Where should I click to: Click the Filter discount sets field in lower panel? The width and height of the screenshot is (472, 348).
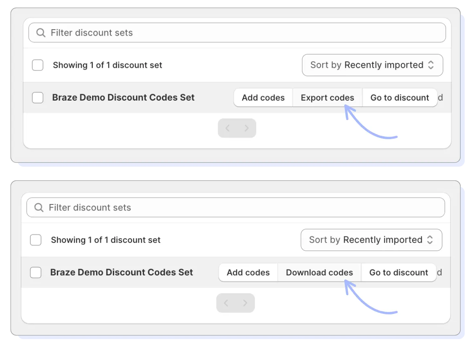click(235, 207)
